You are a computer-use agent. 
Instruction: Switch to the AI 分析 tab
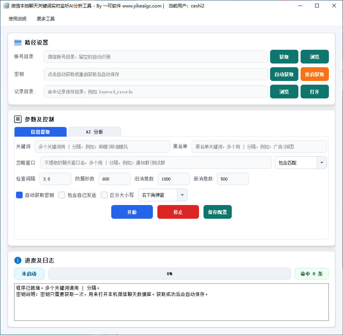click(x=95, y=132)
